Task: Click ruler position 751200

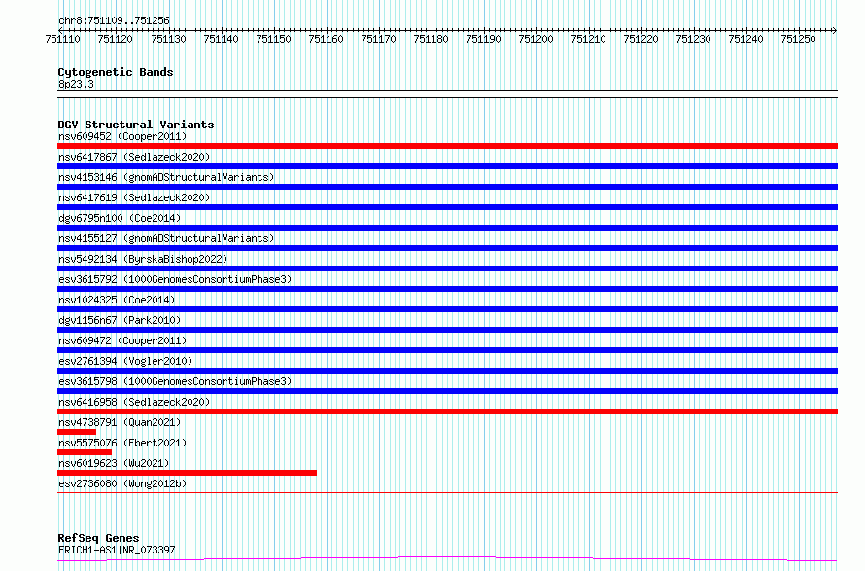Action: pyautogui.click(x=536, y=39)
